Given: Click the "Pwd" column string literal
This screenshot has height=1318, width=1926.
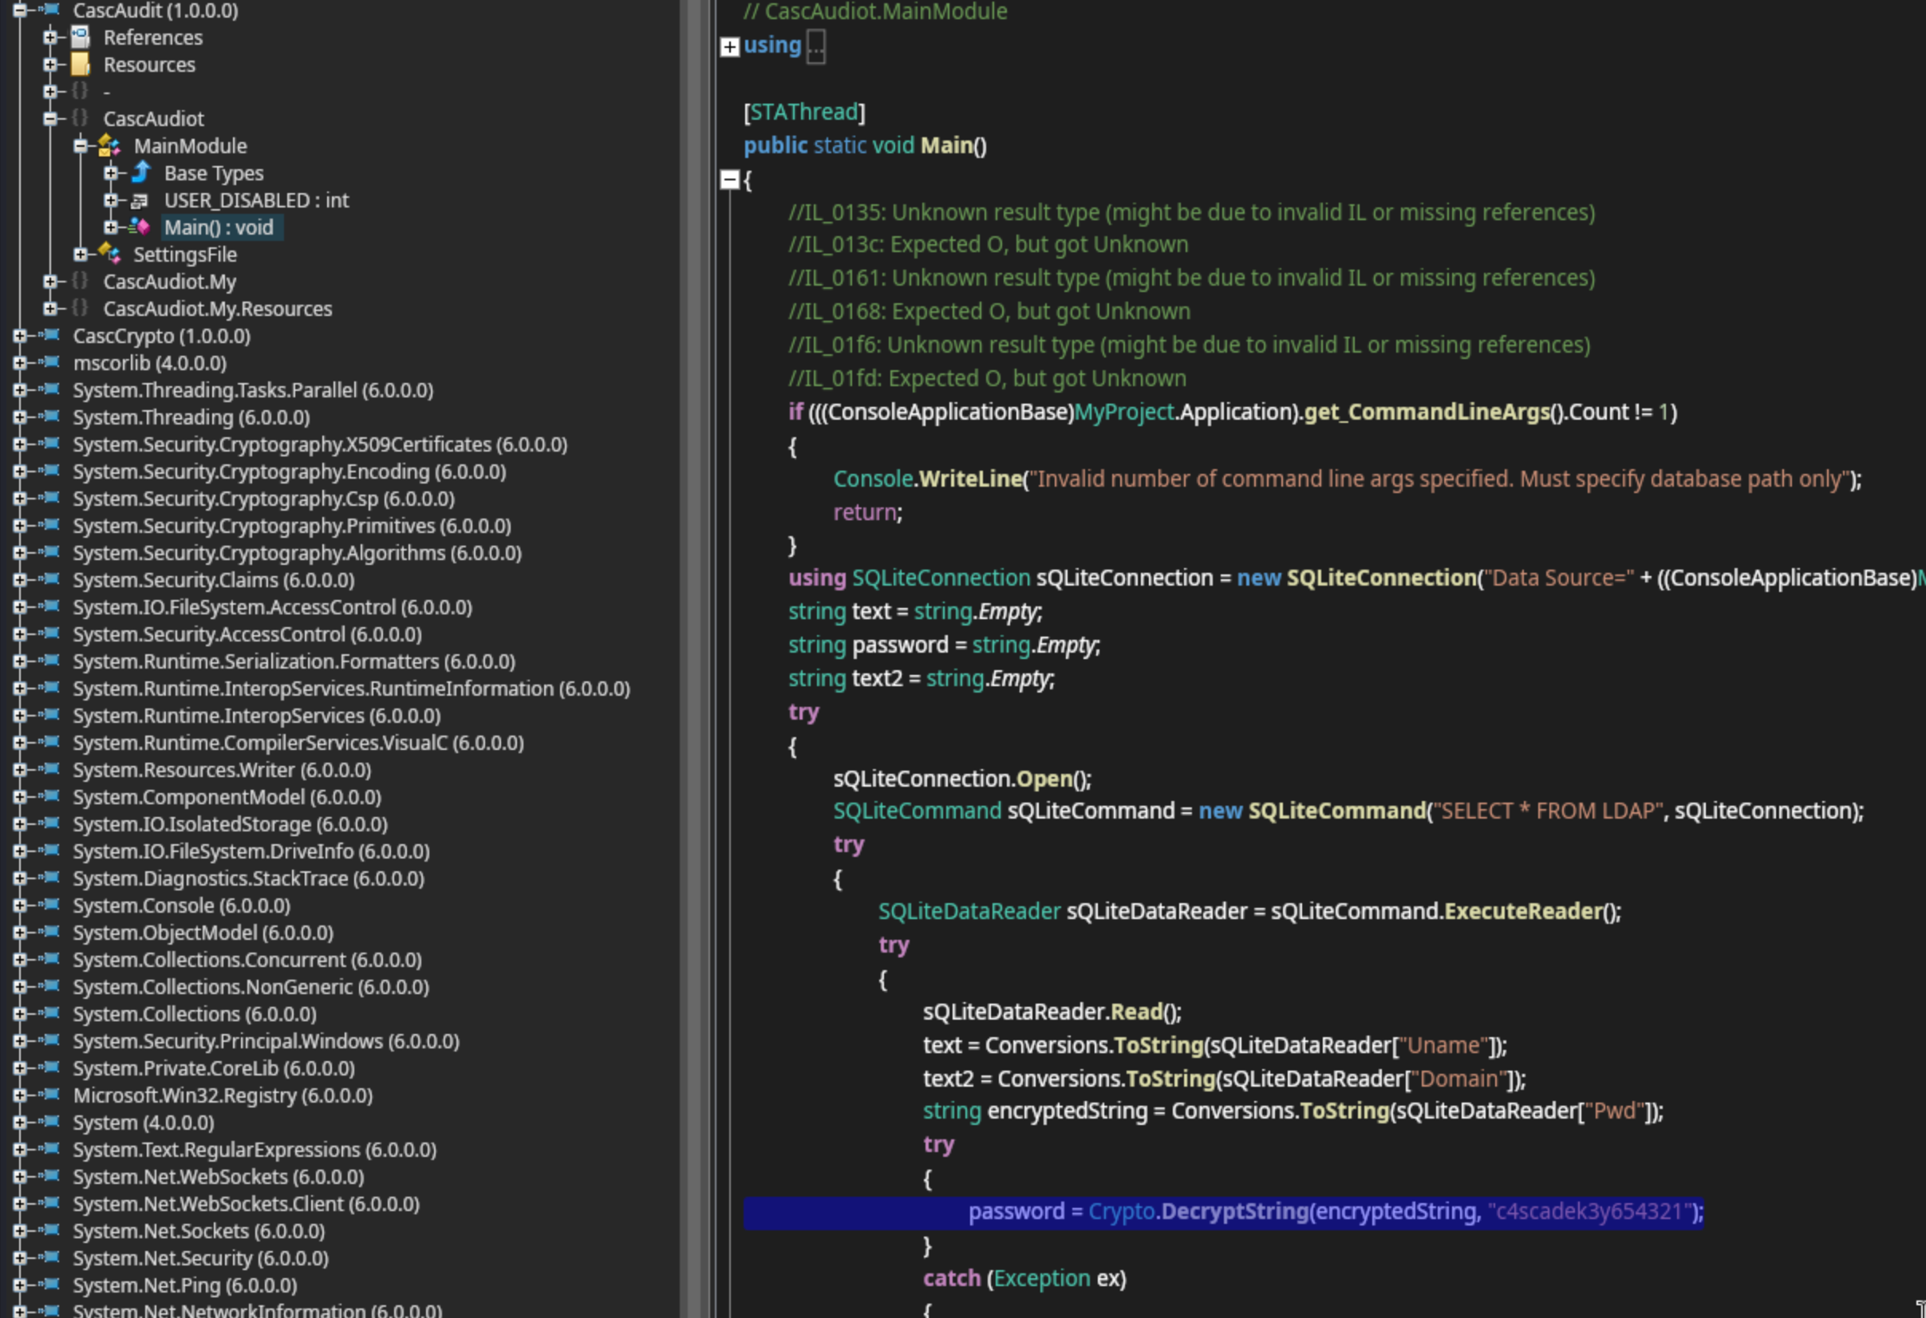Looking at the screenshot, I should (x=1613, y=1111).
